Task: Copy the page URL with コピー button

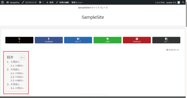Action: [166, 40]
